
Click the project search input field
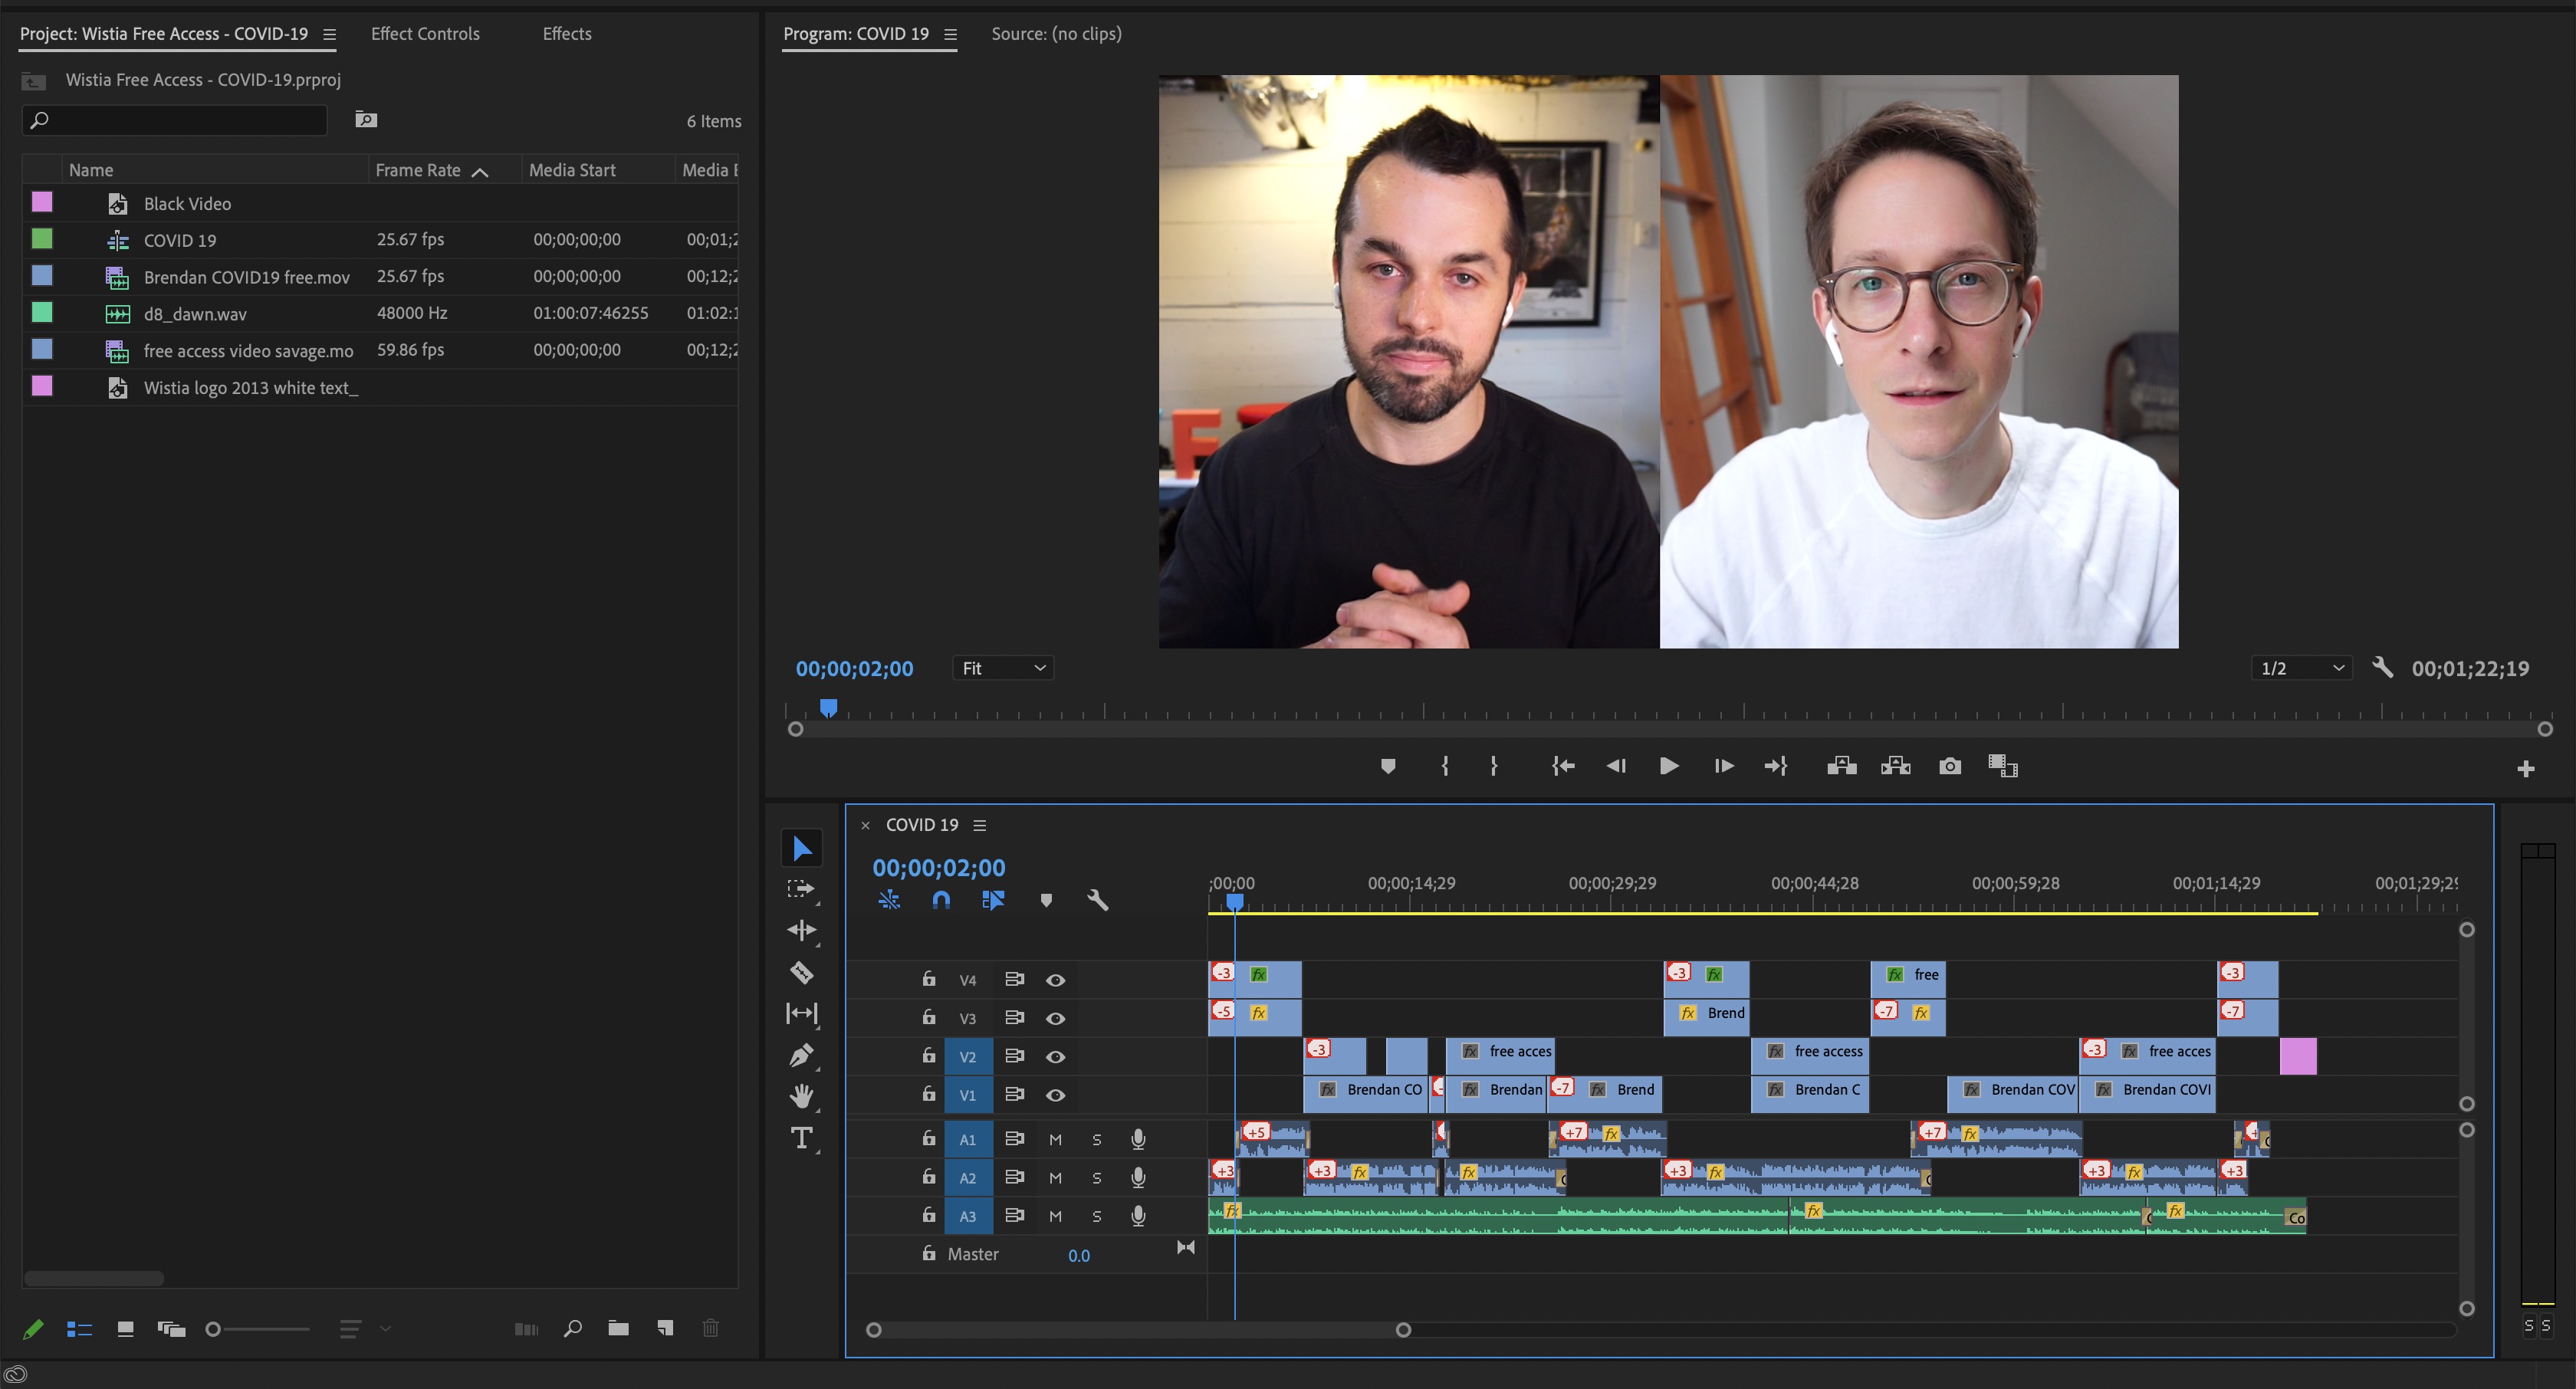click(175, 120)
